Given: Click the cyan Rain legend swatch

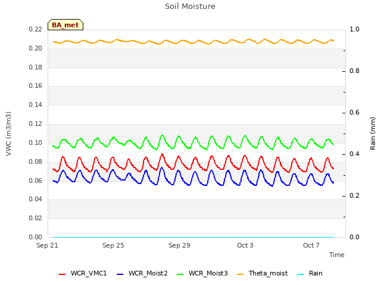Looking at the screenshot, I should [x=300, y=274].
